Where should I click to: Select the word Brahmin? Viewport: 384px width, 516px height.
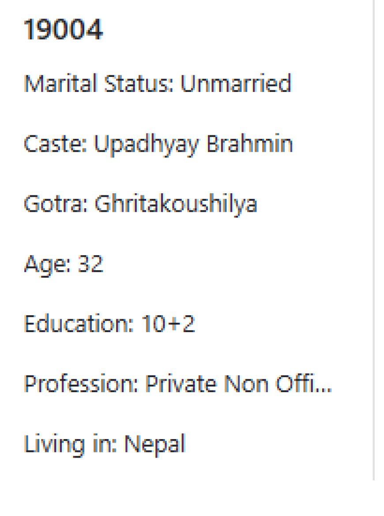tap(250, 143)
